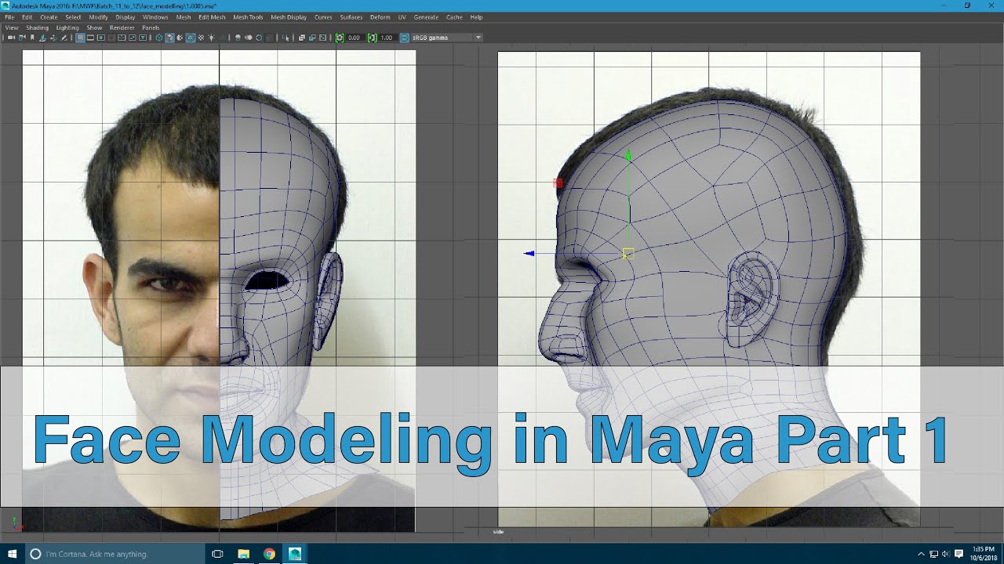1004x564 pixels.
Task: Toggle the Gate Mask icon
Action: tap(111, 38)
